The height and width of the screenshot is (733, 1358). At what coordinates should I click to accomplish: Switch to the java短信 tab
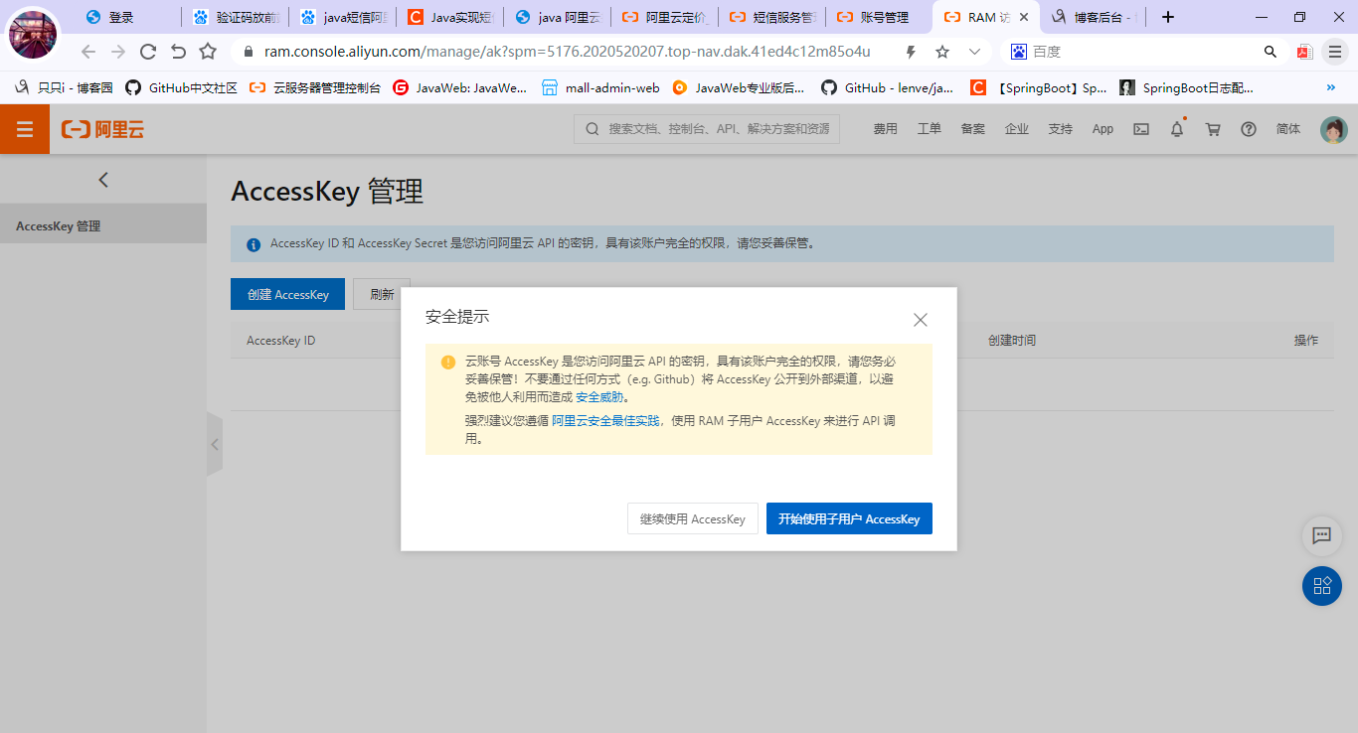point(344,17)
